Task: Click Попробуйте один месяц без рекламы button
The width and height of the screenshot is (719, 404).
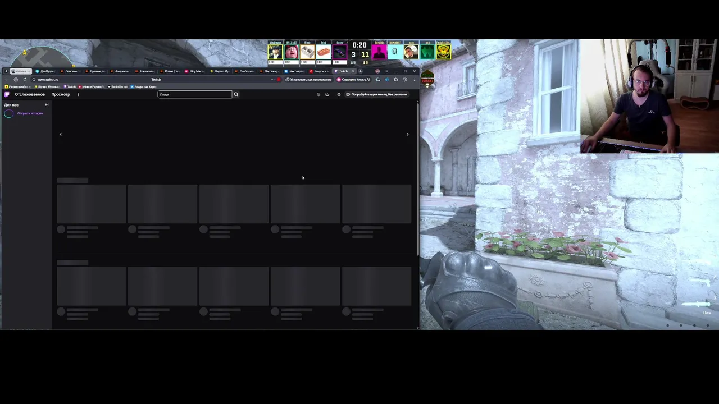Action: 376,94
